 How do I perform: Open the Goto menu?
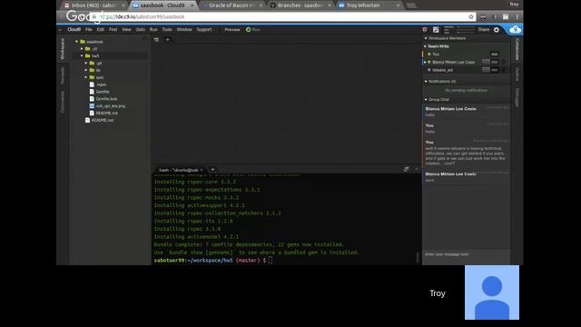141,29
